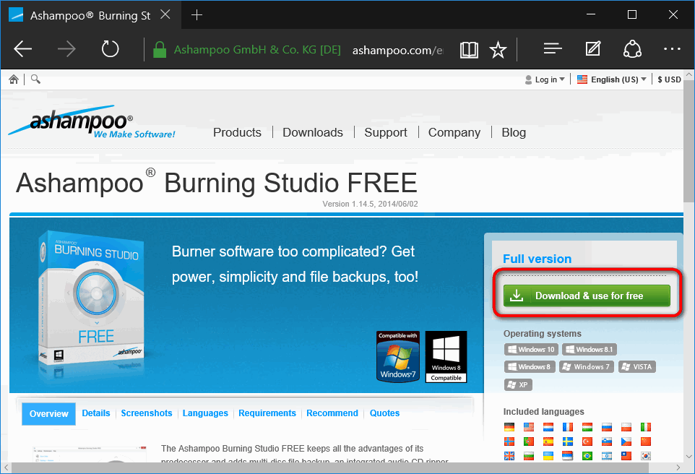Switch to the Requirements tab
Viewport: 695px width, 474px height.
click(267, 413)
